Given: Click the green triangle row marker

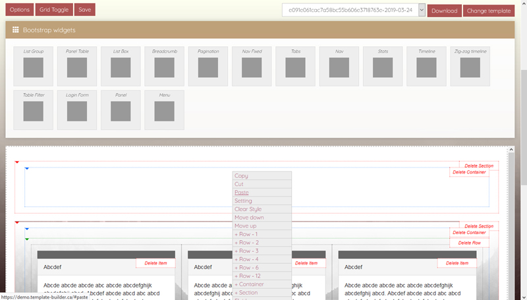Looking at the screenshot, I should (26, 239).
